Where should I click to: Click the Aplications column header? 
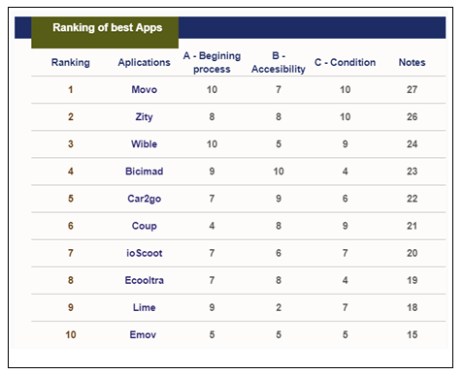144,62
